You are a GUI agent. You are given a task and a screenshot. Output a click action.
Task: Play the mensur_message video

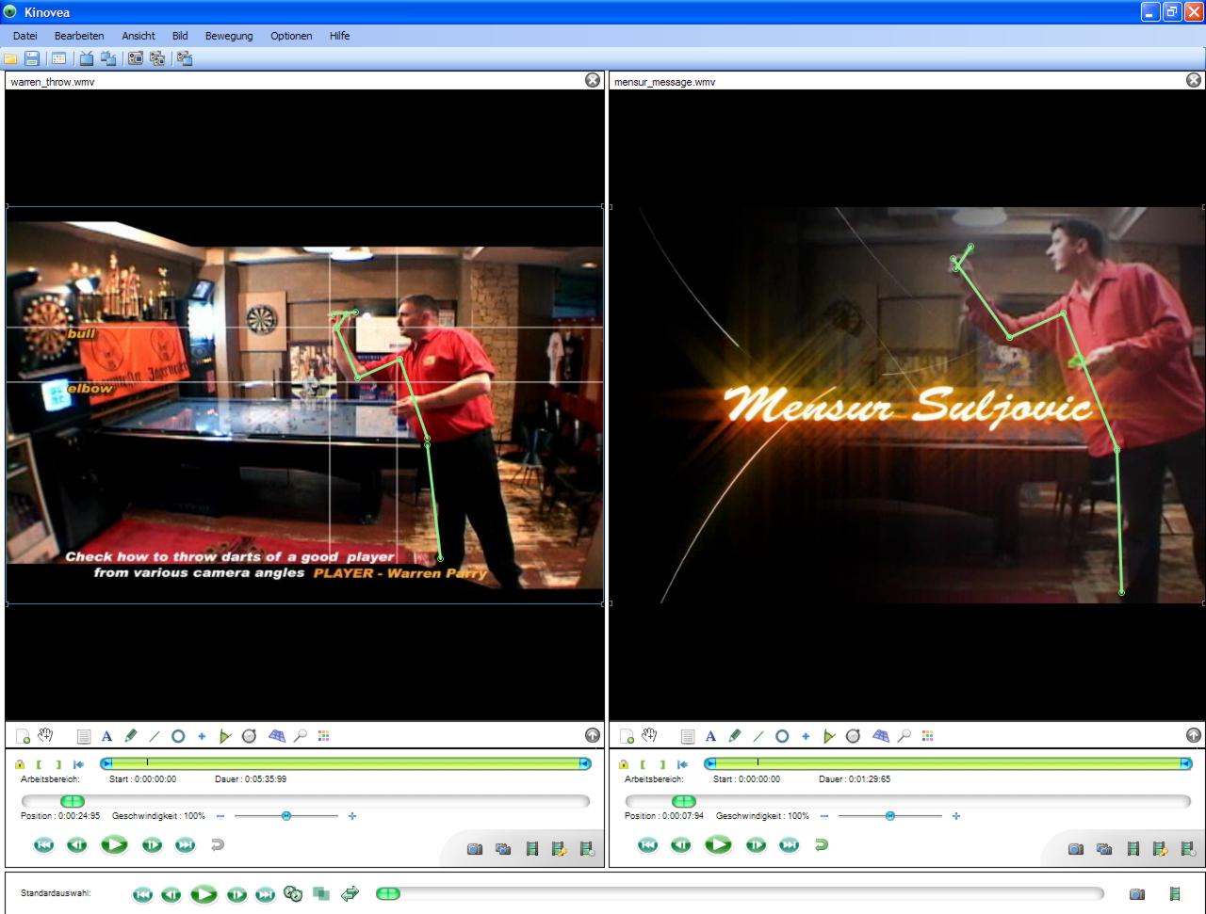click(718, 845)
